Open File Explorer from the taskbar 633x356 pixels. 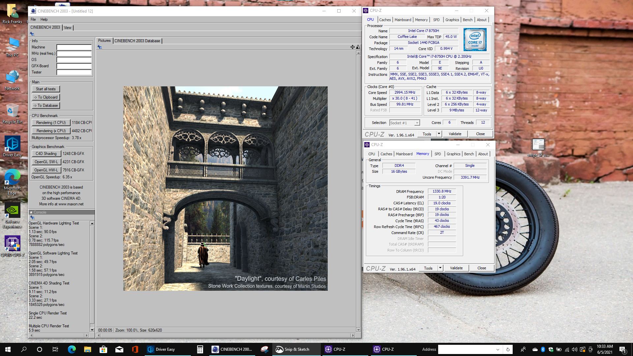[87, 349]
